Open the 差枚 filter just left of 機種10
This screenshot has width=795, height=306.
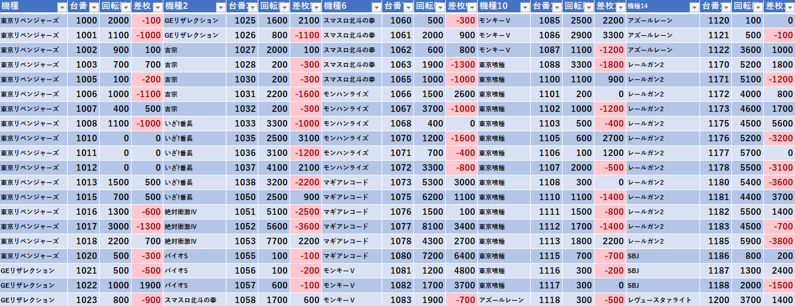tap(471, 7)
